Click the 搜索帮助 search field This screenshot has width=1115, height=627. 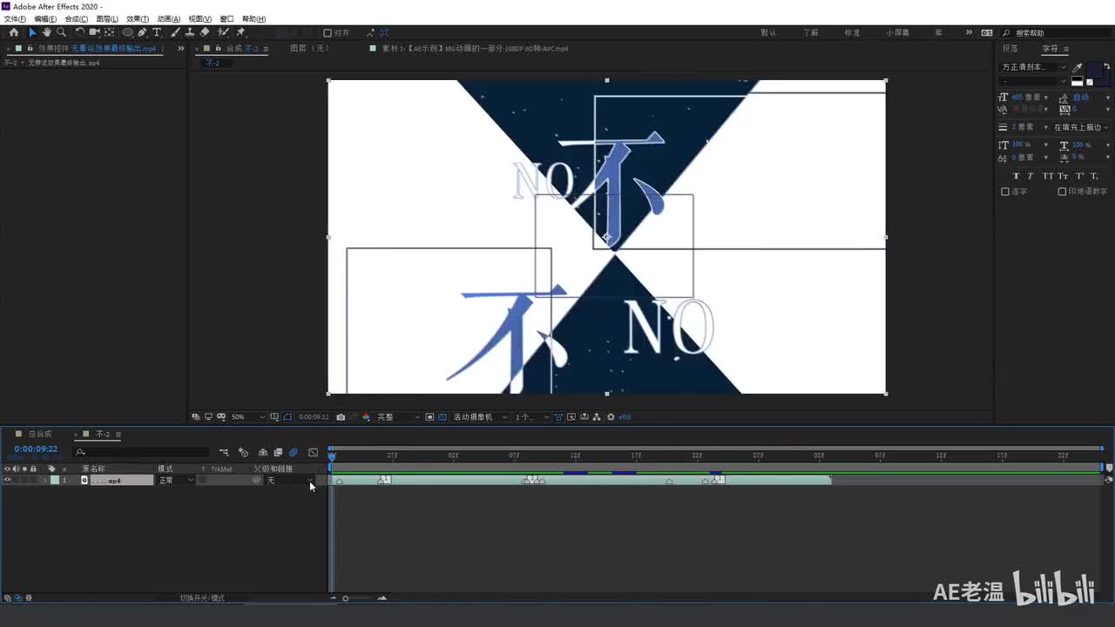tap(1055, 33)
